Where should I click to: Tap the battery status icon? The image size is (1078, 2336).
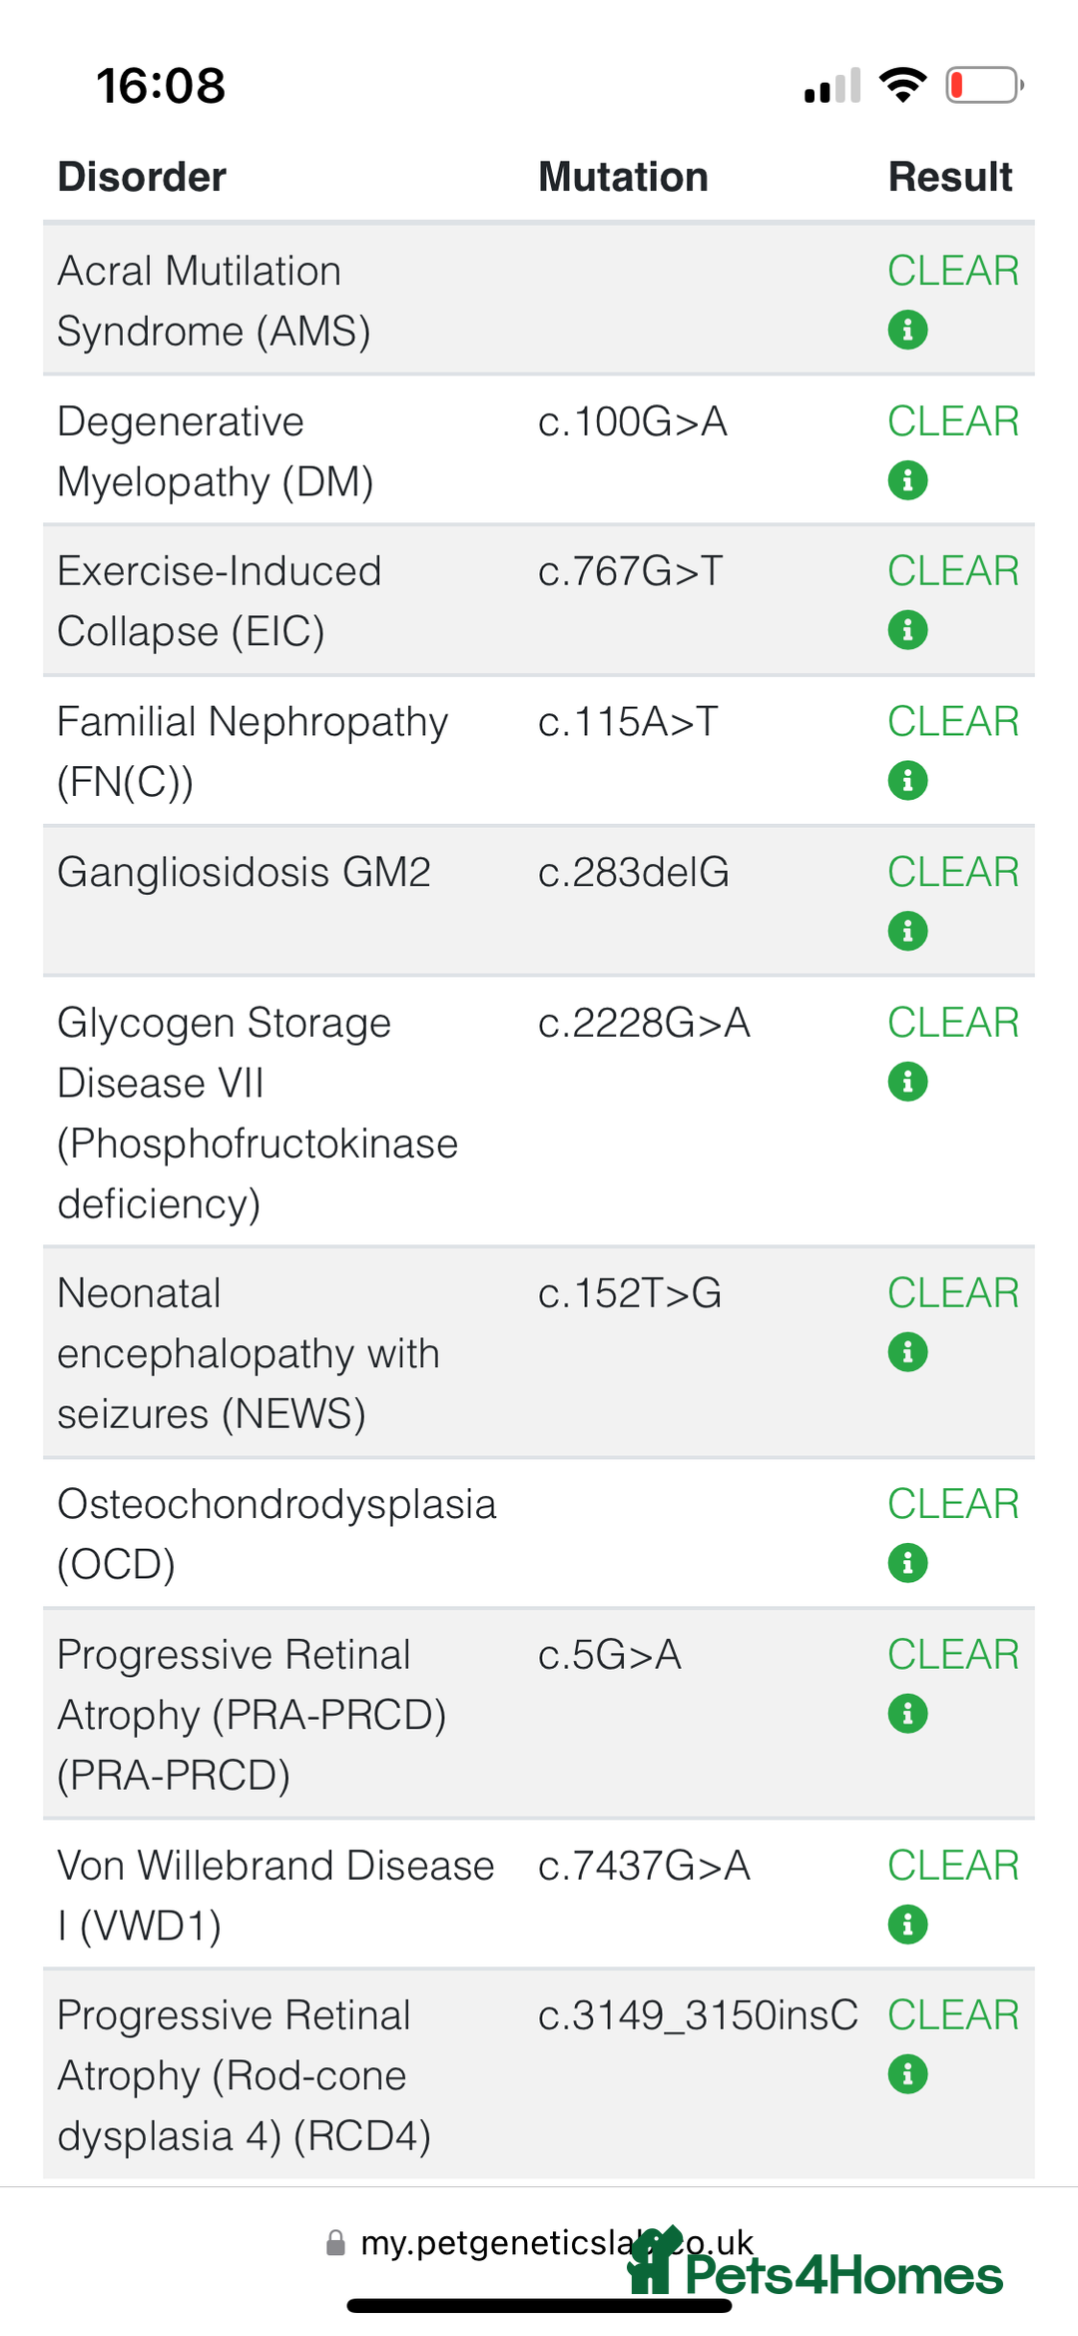point(984,85)
